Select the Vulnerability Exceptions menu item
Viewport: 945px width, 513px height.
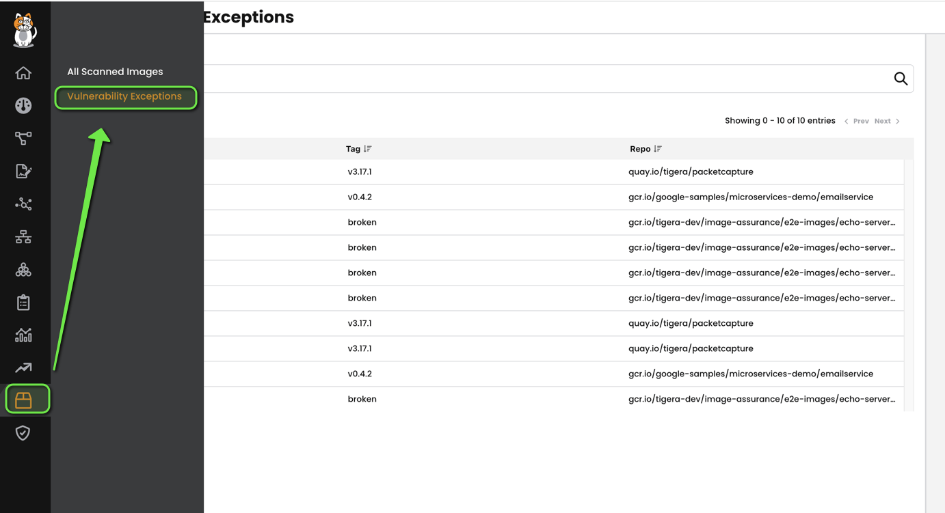click(x=124, y=96)
